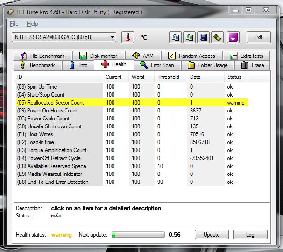Sort by the Current column header
The image size is (283, 252).
pyautogui.click(x=116, y=77)
